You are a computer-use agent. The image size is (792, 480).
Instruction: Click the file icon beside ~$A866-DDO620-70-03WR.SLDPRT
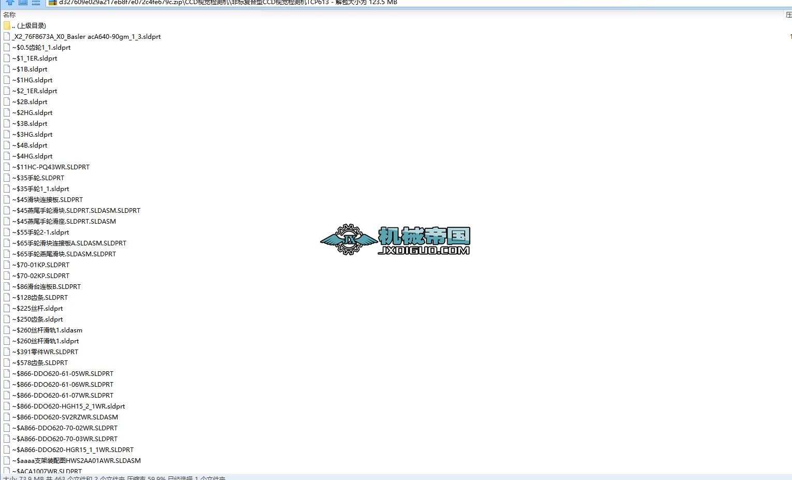pos(7,439)
